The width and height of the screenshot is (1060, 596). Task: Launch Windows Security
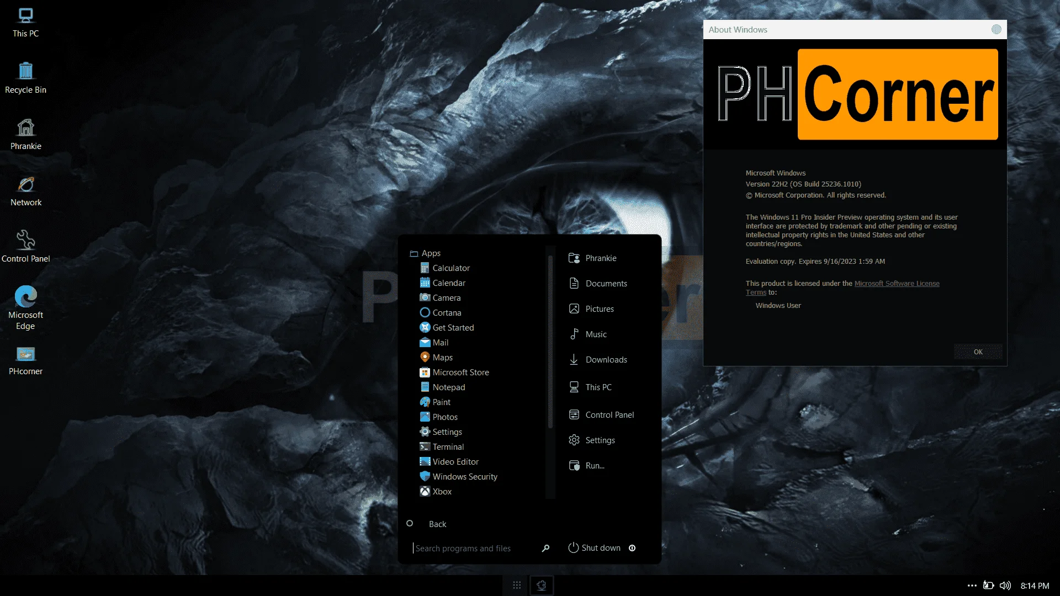coord(458,476)
